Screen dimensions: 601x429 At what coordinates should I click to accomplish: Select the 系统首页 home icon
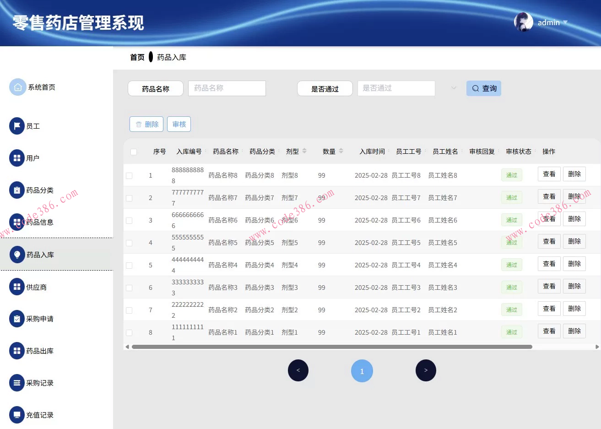(17, 87)
